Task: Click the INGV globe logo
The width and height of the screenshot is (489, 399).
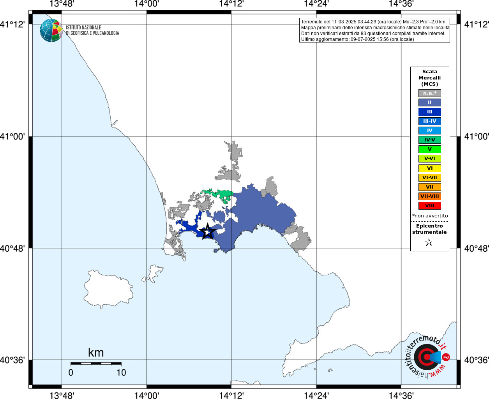Action: coord(51,30)
